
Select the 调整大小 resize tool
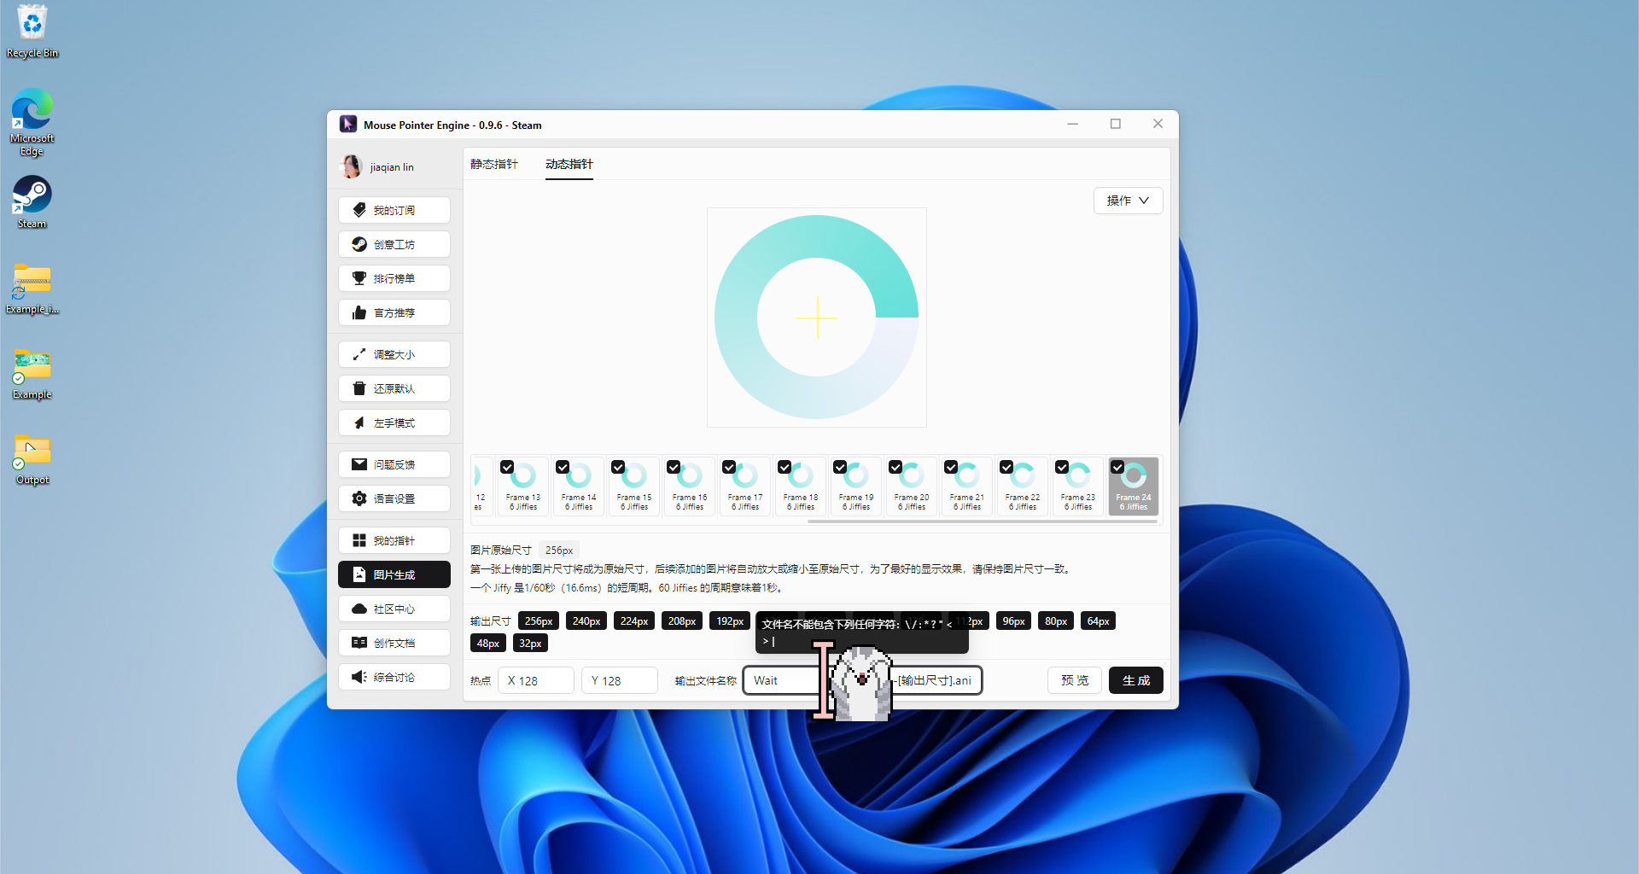click(394, 354)
